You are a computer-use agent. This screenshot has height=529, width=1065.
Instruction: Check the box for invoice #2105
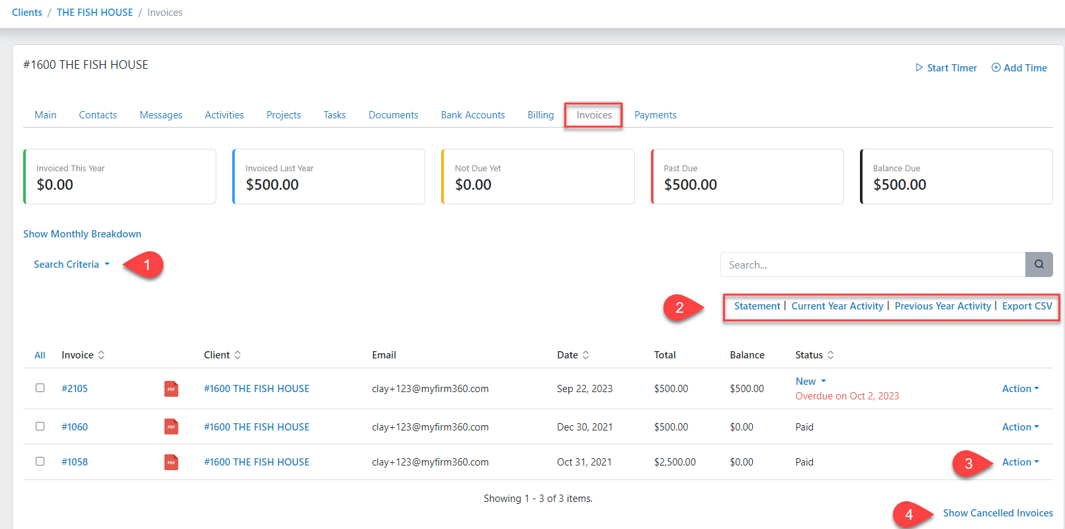(x=40, y=388)
